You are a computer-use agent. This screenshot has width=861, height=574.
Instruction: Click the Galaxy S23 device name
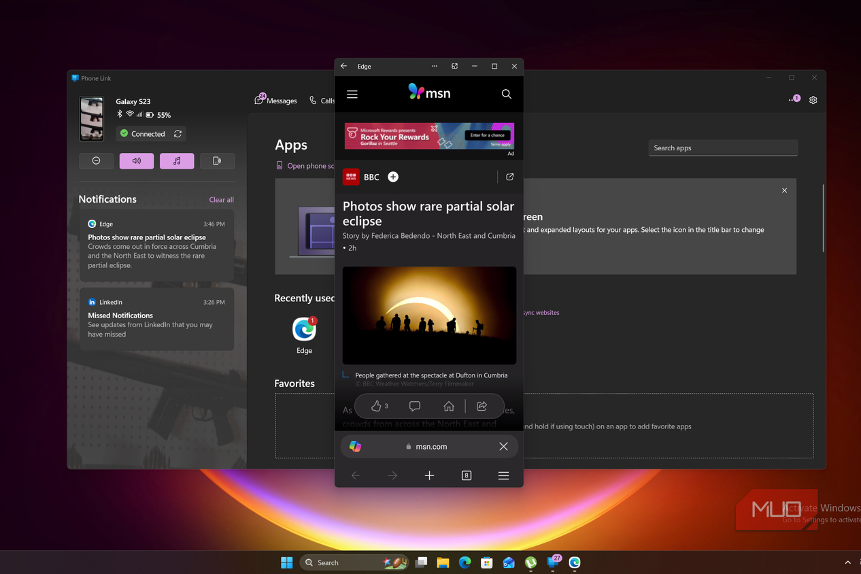tap(133, 101)
